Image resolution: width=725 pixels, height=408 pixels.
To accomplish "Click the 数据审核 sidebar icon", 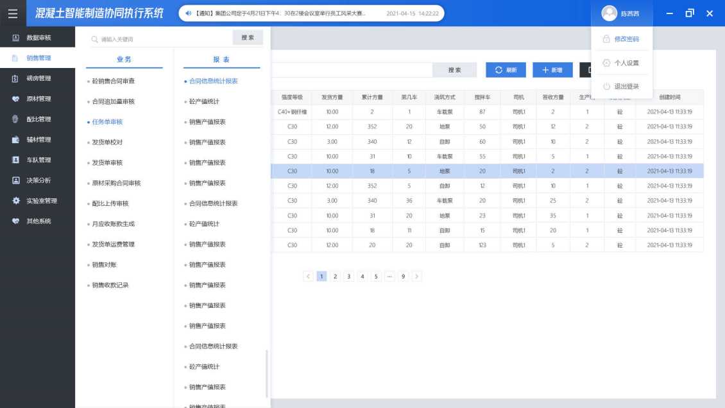I will [16, 37].
